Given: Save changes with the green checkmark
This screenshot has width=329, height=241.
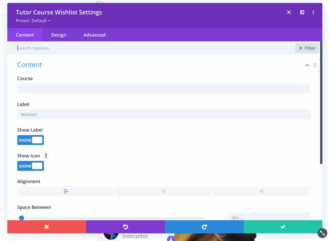Looking at the screenshot, I should pos(283,227).
